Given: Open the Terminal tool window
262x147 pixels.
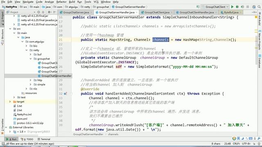Looking at the screenshot, I should (44, 139).
